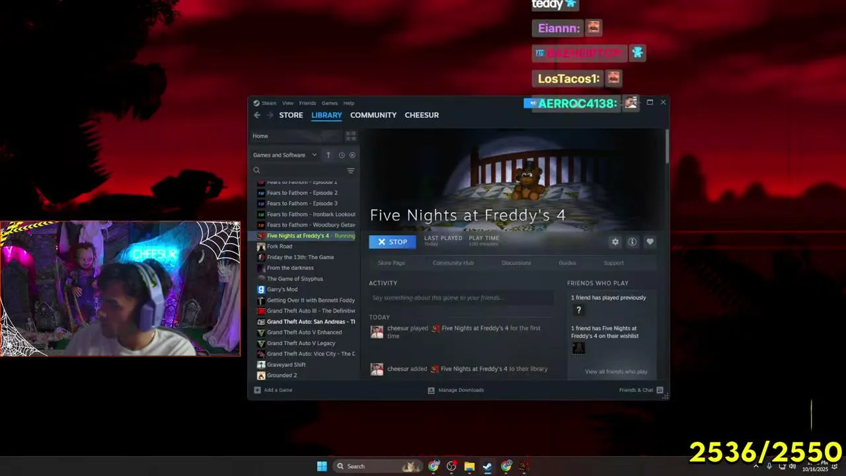846x476 pixels.
Task: Select The Game of Sisyphus
Action: click(305, 279)
